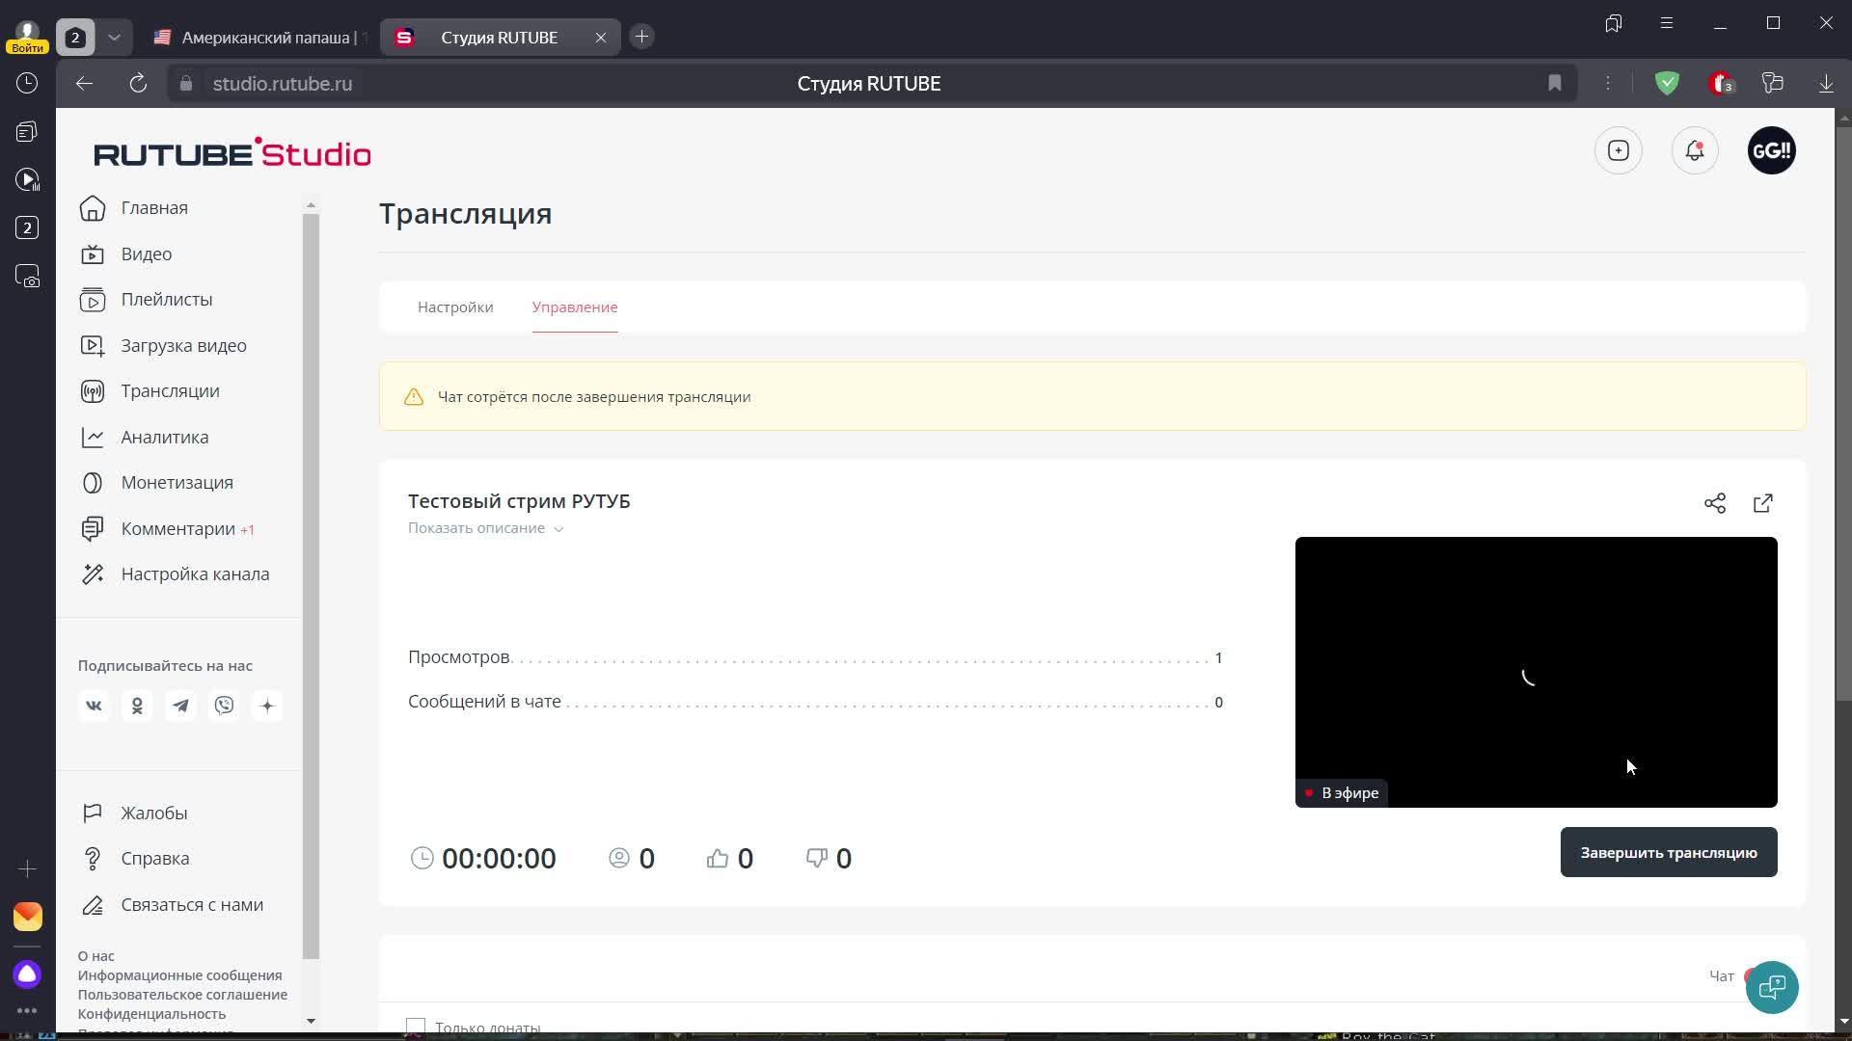Open the teal support chat bubble
Screen dimensions: 1852x1041
pos(1772,987)
